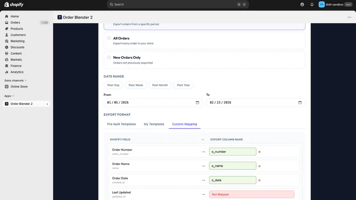
Task: Select the New Orders Only radio button
Action: click(x=109, y=57)
